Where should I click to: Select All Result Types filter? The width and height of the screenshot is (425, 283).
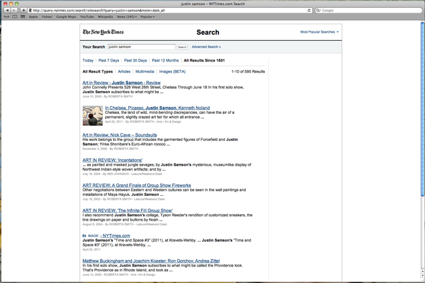97,71
